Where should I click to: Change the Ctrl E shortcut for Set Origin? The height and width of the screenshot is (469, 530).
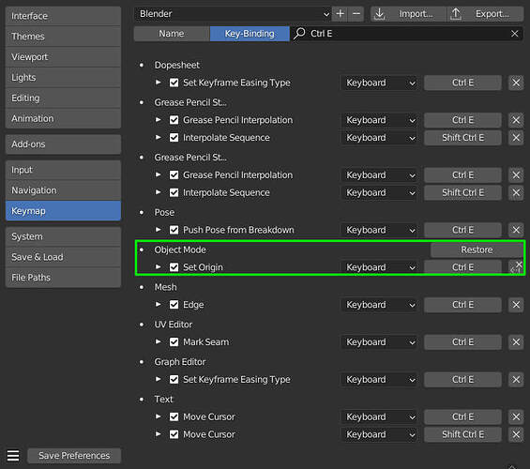(462, 267)
